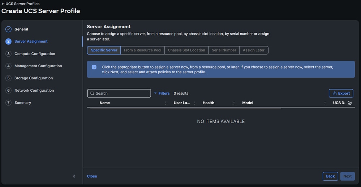Image resolution: width=361 pixels, height=187 pixels.
Task: Sort by the Model column
Action: [248, 103]
